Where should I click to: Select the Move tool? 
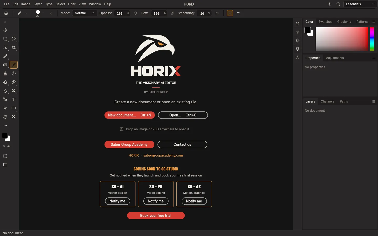pos(5,30)
